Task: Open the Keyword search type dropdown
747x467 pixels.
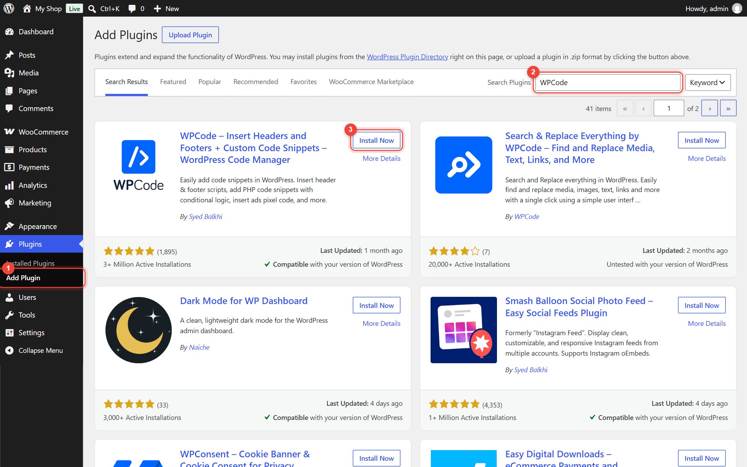Action: (x=708, y=82)
